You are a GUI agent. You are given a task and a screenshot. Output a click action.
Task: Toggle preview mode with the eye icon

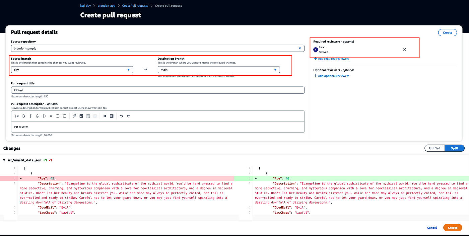pyautogui.click(x=105, y=116)
